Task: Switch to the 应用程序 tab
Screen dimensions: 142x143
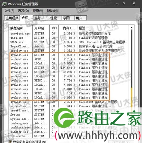Action: pos(12,18)
